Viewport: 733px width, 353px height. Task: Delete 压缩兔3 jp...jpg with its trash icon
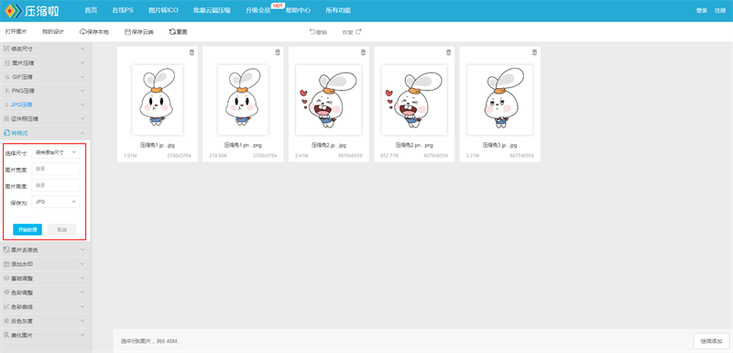point(534,52)
